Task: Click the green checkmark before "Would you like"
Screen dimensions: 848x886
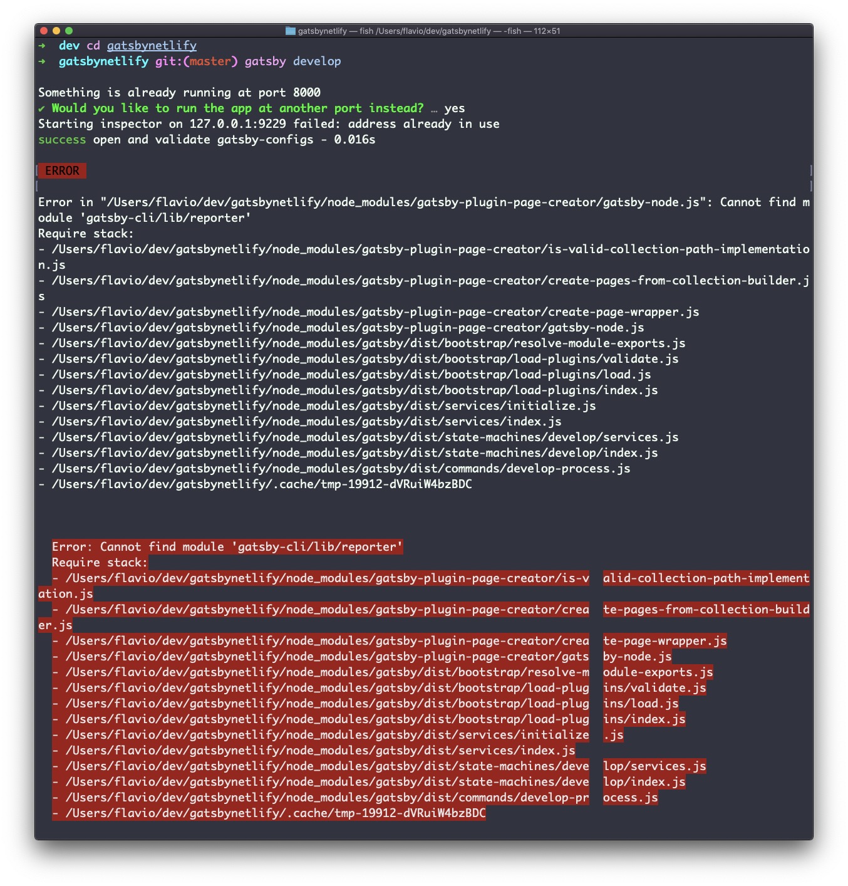Action: click(42, 108)
